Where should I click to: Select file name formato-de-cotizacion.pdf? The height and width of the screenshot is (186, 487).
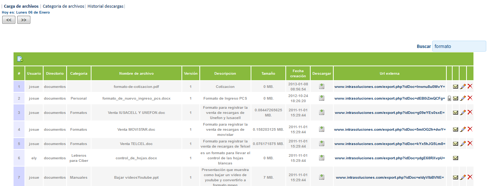point(136,87)
